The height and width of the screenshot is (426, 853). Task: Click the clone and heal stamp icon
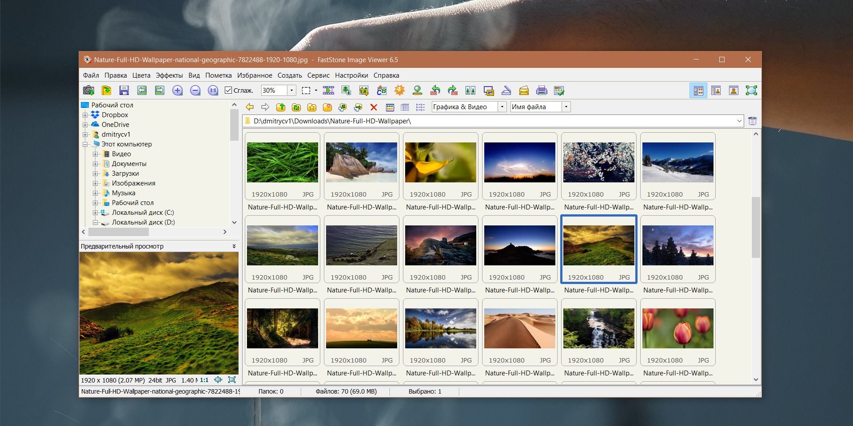(x=417, y=91)
